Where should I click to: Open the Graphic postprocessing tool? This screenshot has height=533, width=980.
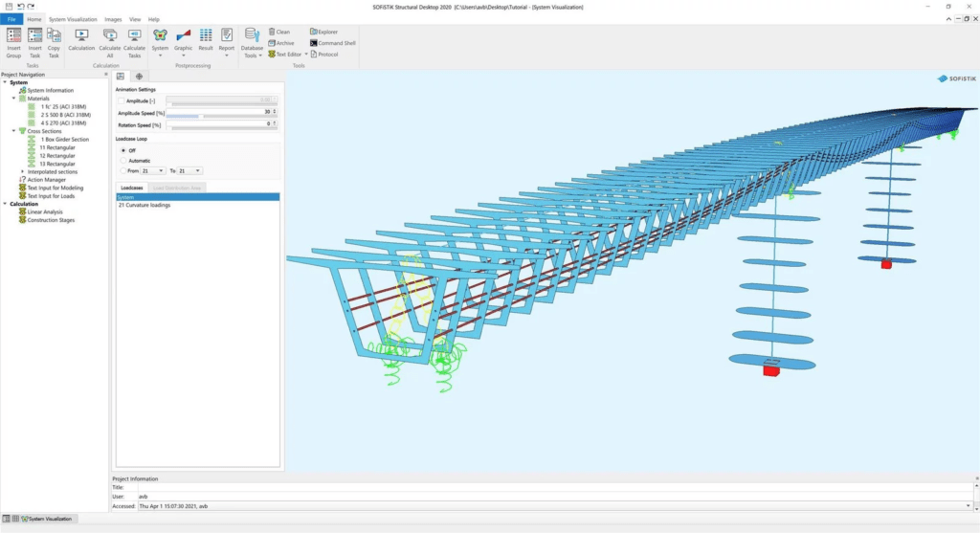183,43
